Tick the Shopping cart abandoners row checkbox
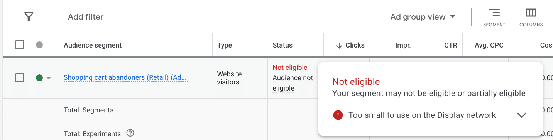 pos(20,78)
